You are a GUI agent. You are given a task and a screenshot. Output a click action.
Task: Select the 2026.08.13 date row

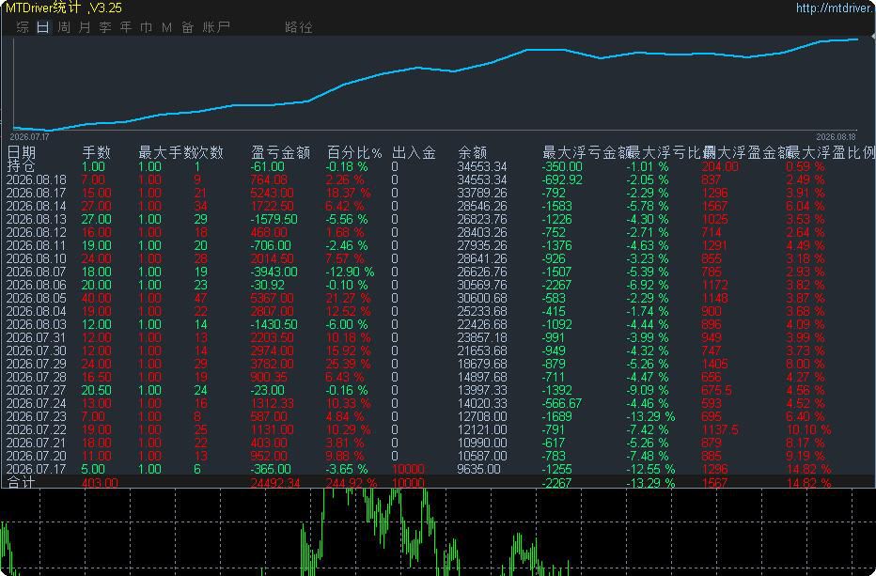37,219
